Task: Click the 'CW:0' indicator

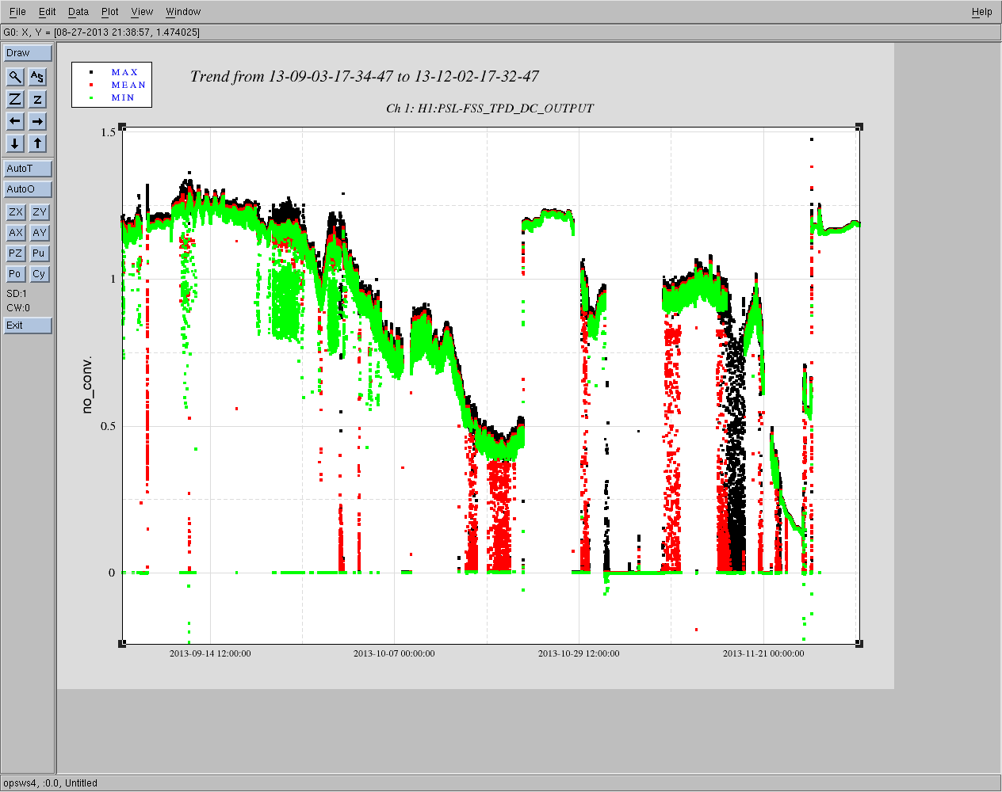Action: [18, 308]
